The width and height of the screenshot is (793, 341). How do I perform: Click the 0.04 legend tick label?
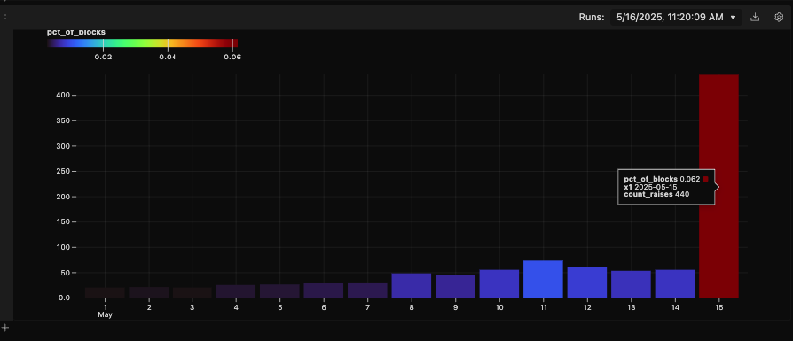[168, 57]
